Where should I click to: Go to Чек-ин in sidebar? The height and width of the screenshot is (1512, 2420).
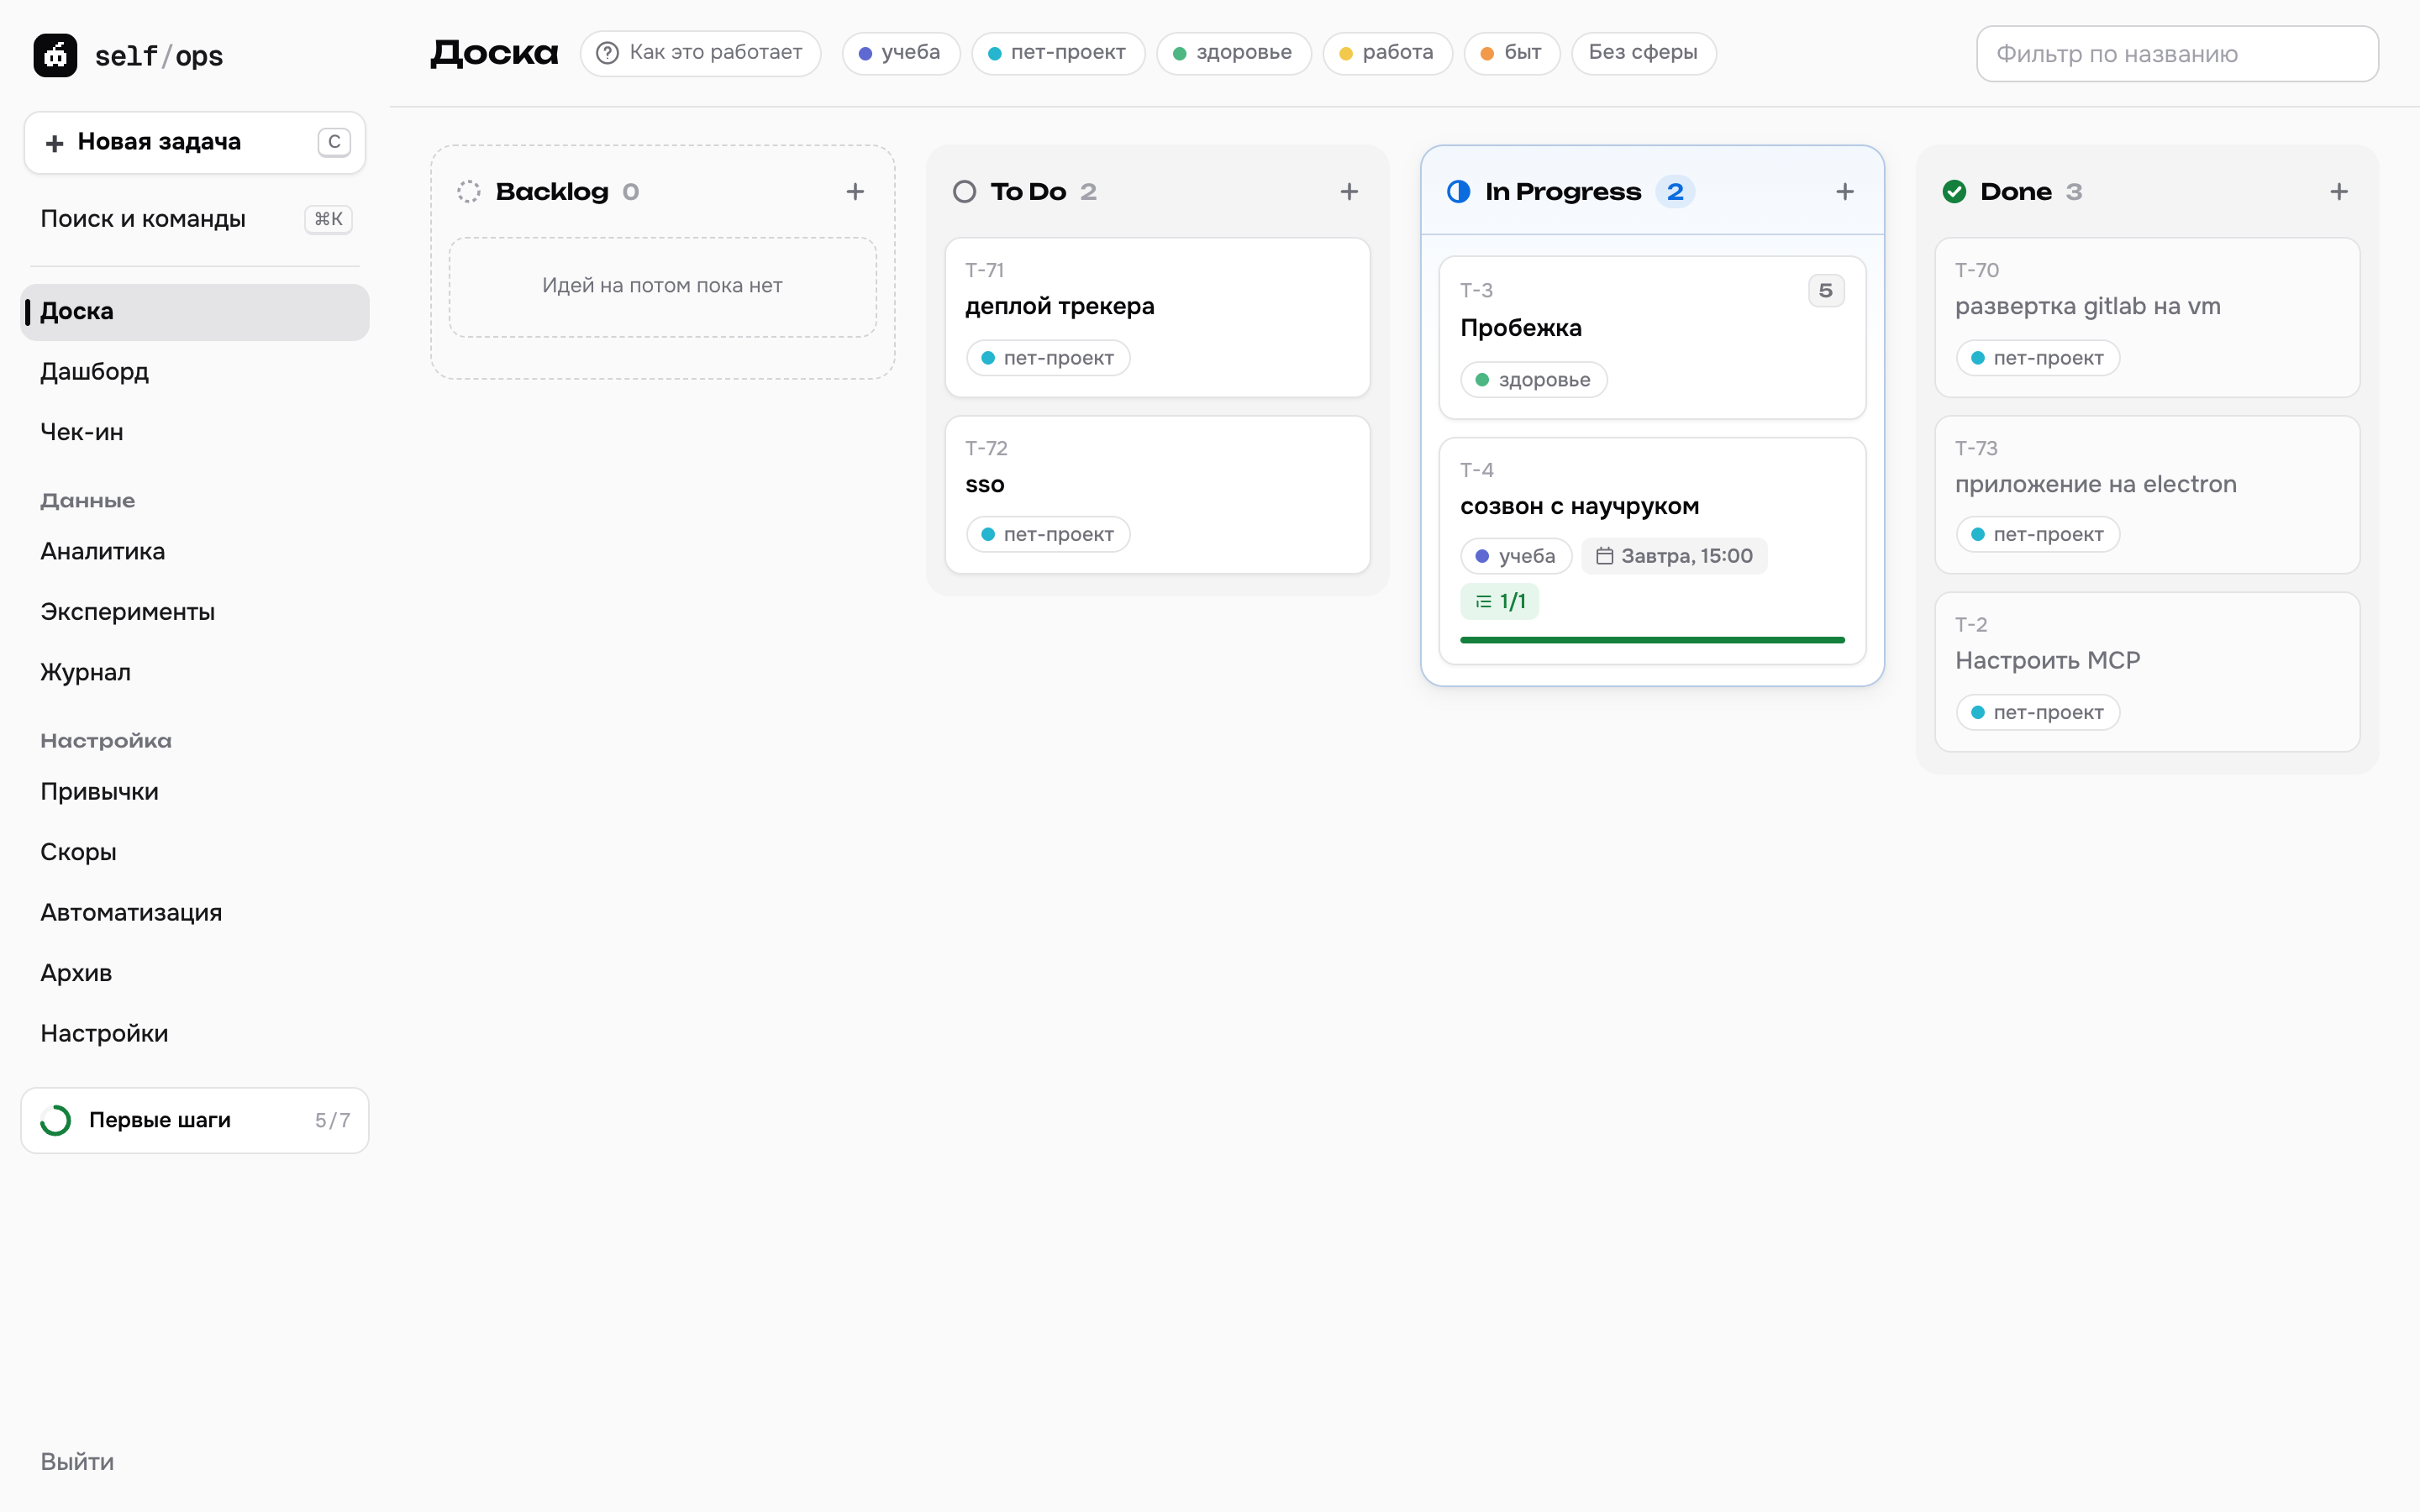(x=195, y=432)
